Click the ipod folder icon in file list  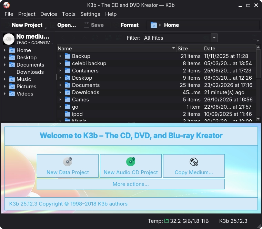(68, 114)
